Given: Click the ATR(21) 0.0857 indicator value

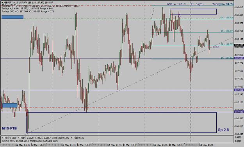Looking at the screenshot, I should (x=43, y=138).
